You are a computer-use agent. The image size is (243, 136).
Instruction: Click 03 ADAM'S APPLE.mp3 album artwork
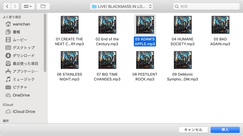click(x=145, y=25)
